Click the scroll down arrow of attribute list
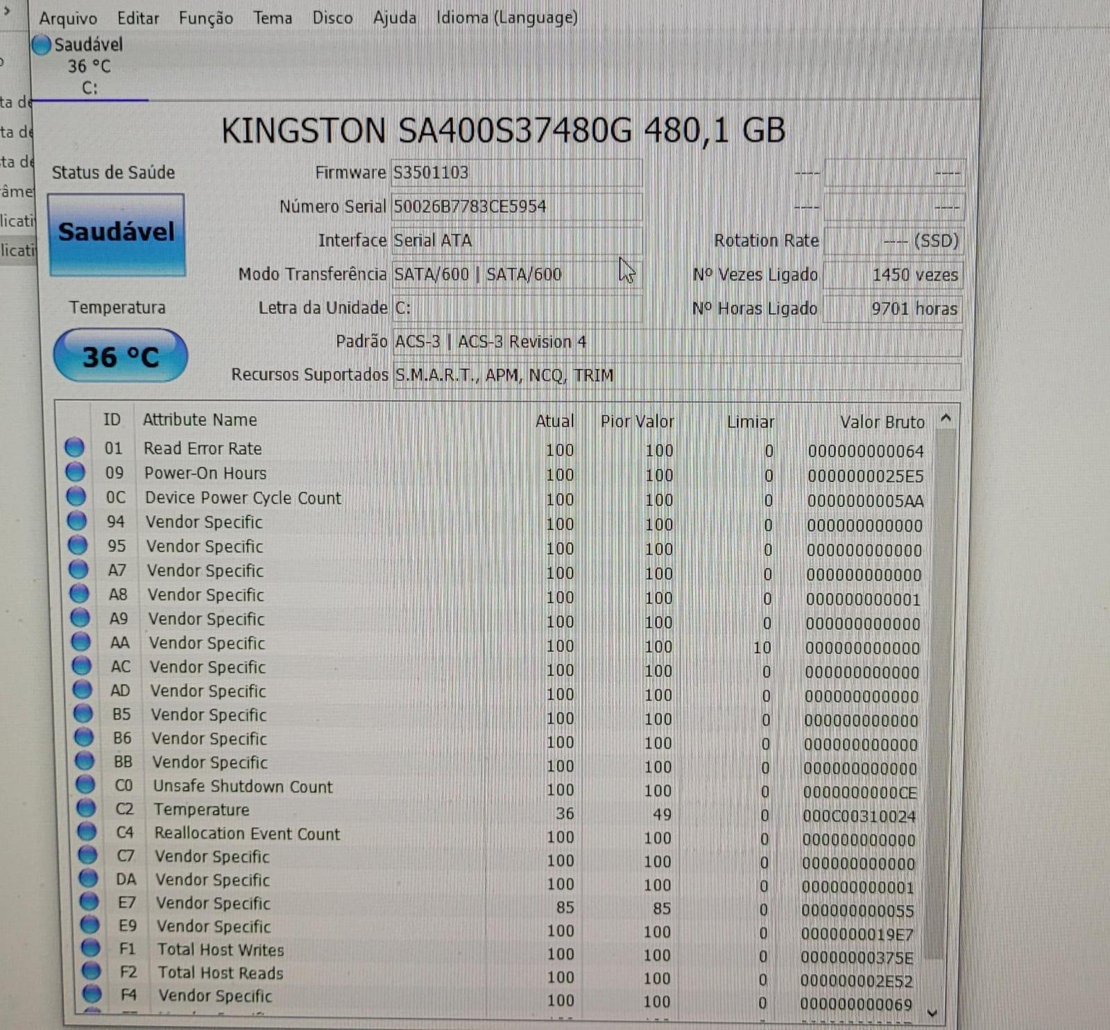Viewport: 1110px width, 1030px height. tap(932, 1013)
